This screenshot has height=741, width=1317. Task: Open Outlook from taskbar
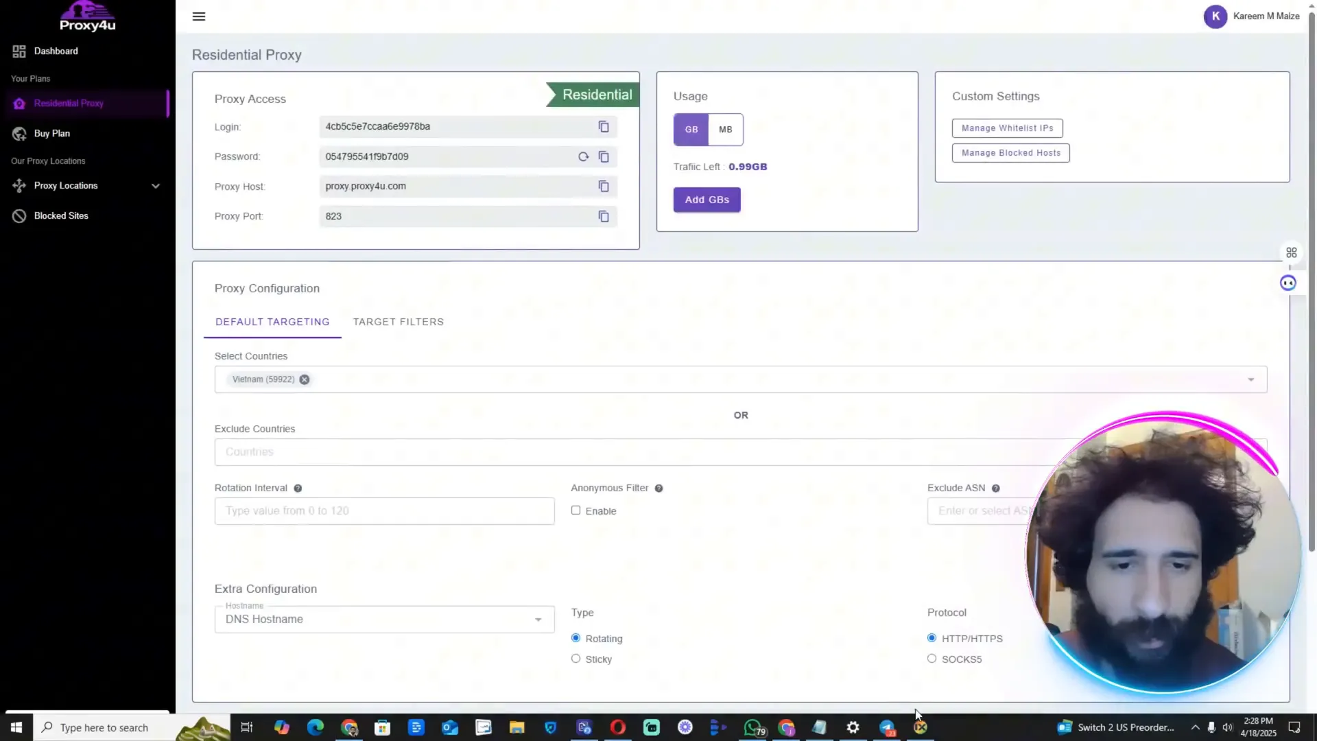tap(449, 727)
